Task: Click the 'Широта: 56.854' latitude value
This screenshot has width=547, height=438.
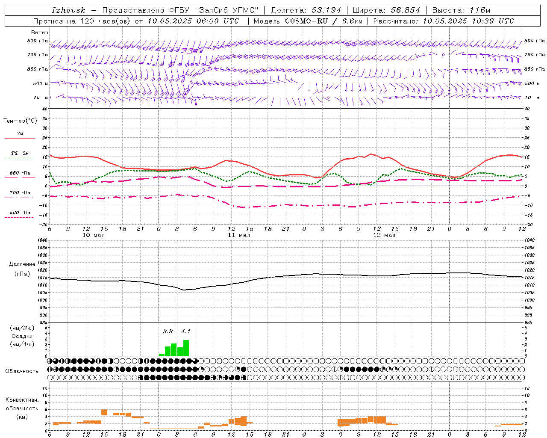Action: click(386, 10)
